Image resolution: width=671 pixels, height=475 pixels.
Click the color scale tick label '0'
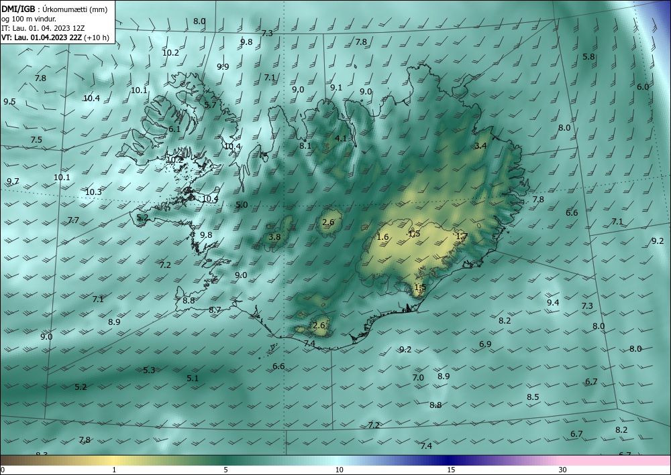3,470
